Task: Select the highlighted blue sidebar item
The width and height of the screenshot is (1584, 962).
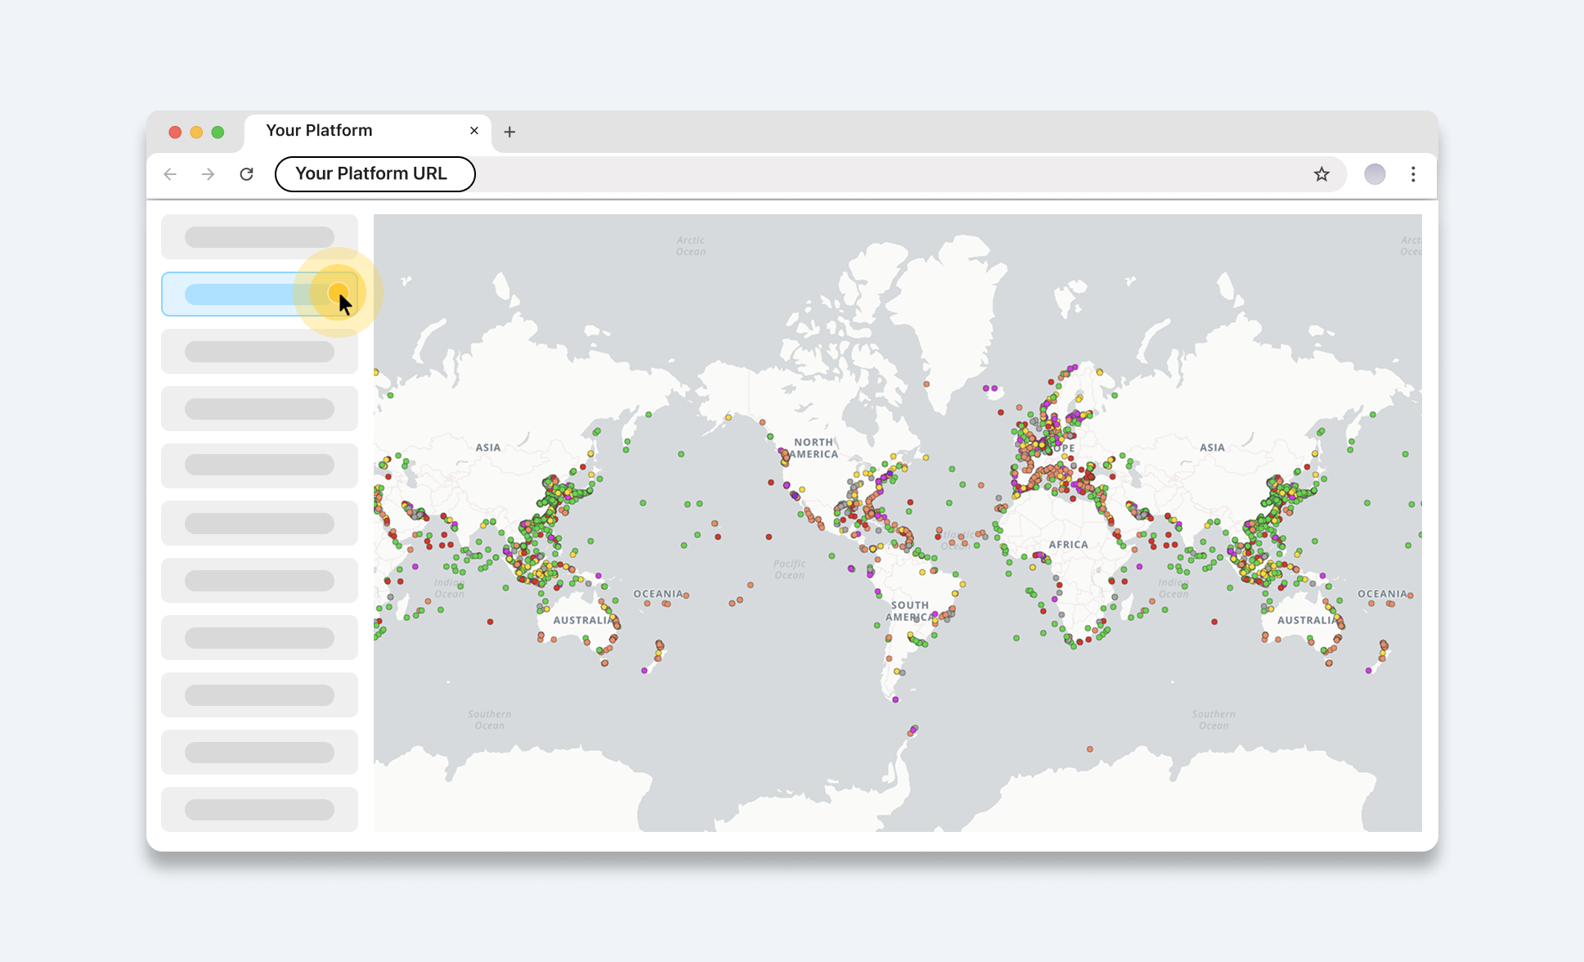Action: [x=245, y=294]
